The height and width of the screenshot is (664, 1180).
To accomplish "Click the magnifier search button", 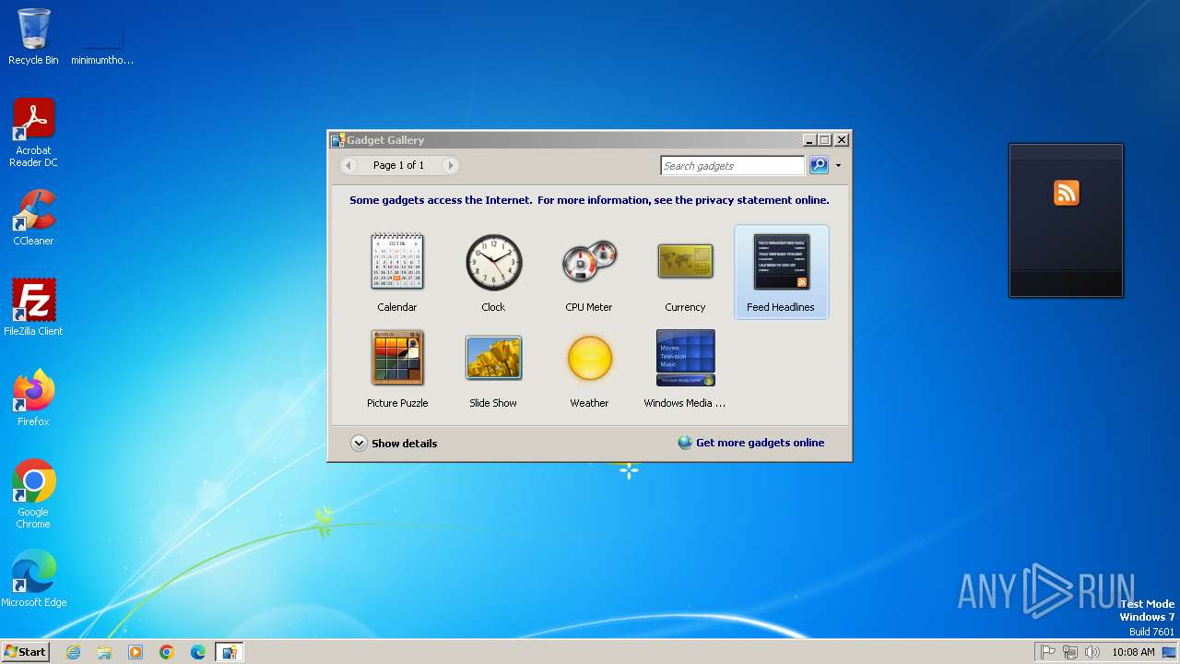I will [x=819, y=166].
